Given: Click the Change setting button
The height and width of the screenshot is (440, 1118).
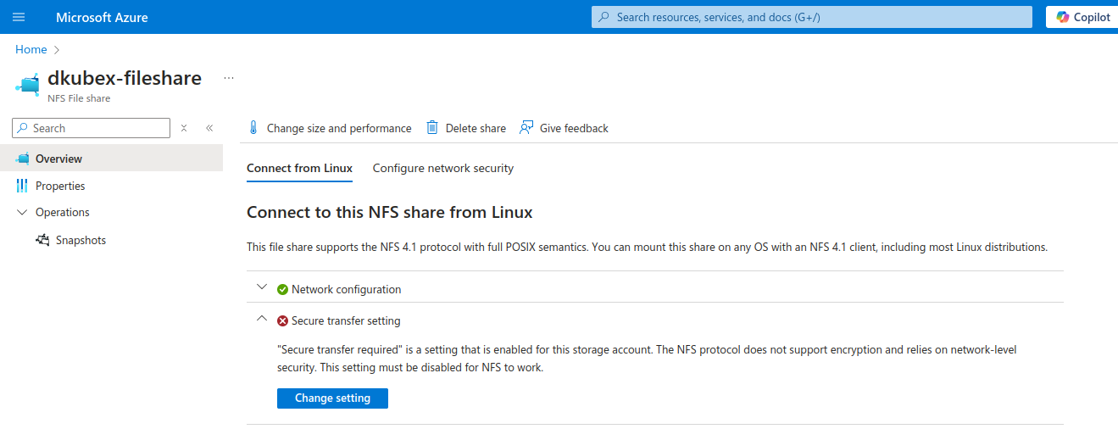Looking at the screenshot, I should coord(332,398).
